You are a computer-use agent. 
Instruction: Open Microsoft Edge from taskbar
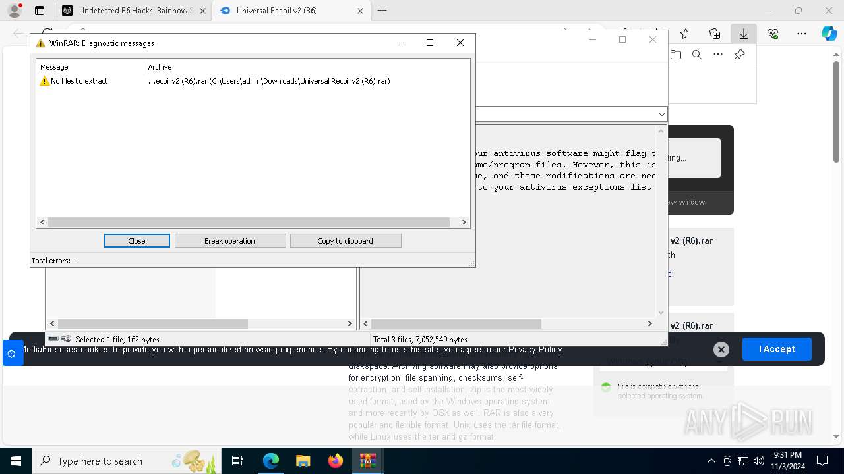(270, 461)
